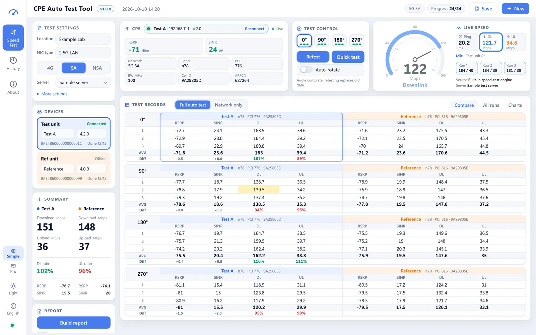Select the 270° angle button
The image size is (536, 335).
point(357,41)
